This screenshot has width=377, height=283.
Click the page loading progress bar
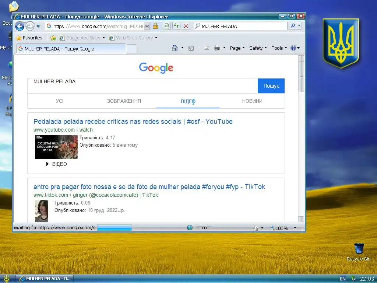point(114,228)
